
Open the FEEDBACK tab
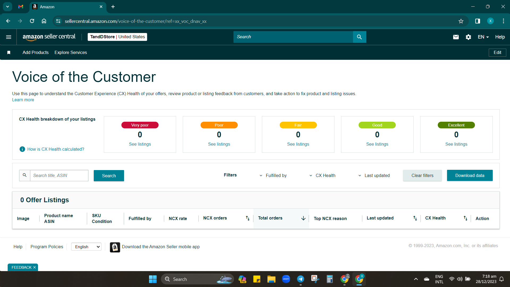pos(22,267)
